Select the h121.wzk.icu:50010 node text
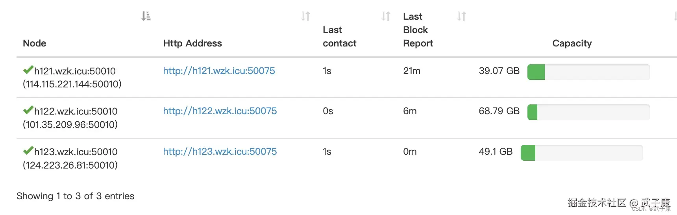 pos(75,71)
